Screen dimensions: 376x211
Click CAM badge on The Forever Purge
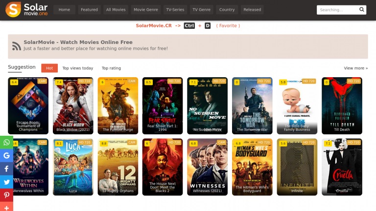[132, 81]
